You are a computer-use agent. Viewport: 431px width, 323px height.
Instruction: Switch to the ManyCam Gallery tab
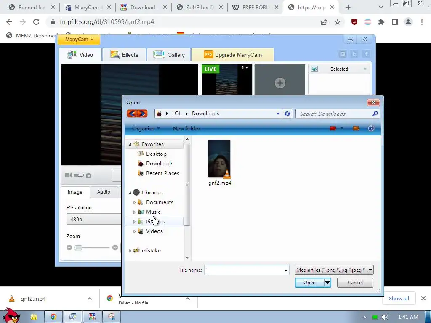pyautogui.click(x=169, y=55)
